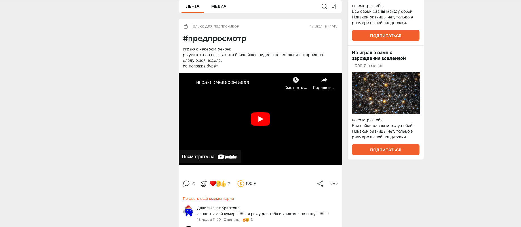Play the YouTube video

[x=260, y=119]
